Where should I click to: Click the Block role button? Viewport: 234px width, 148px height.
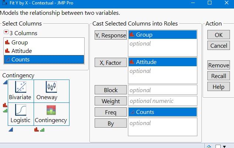pos(111,90)
